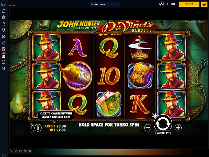
Task: Switch to four-game grid view layout
Action: click(30, 151)
